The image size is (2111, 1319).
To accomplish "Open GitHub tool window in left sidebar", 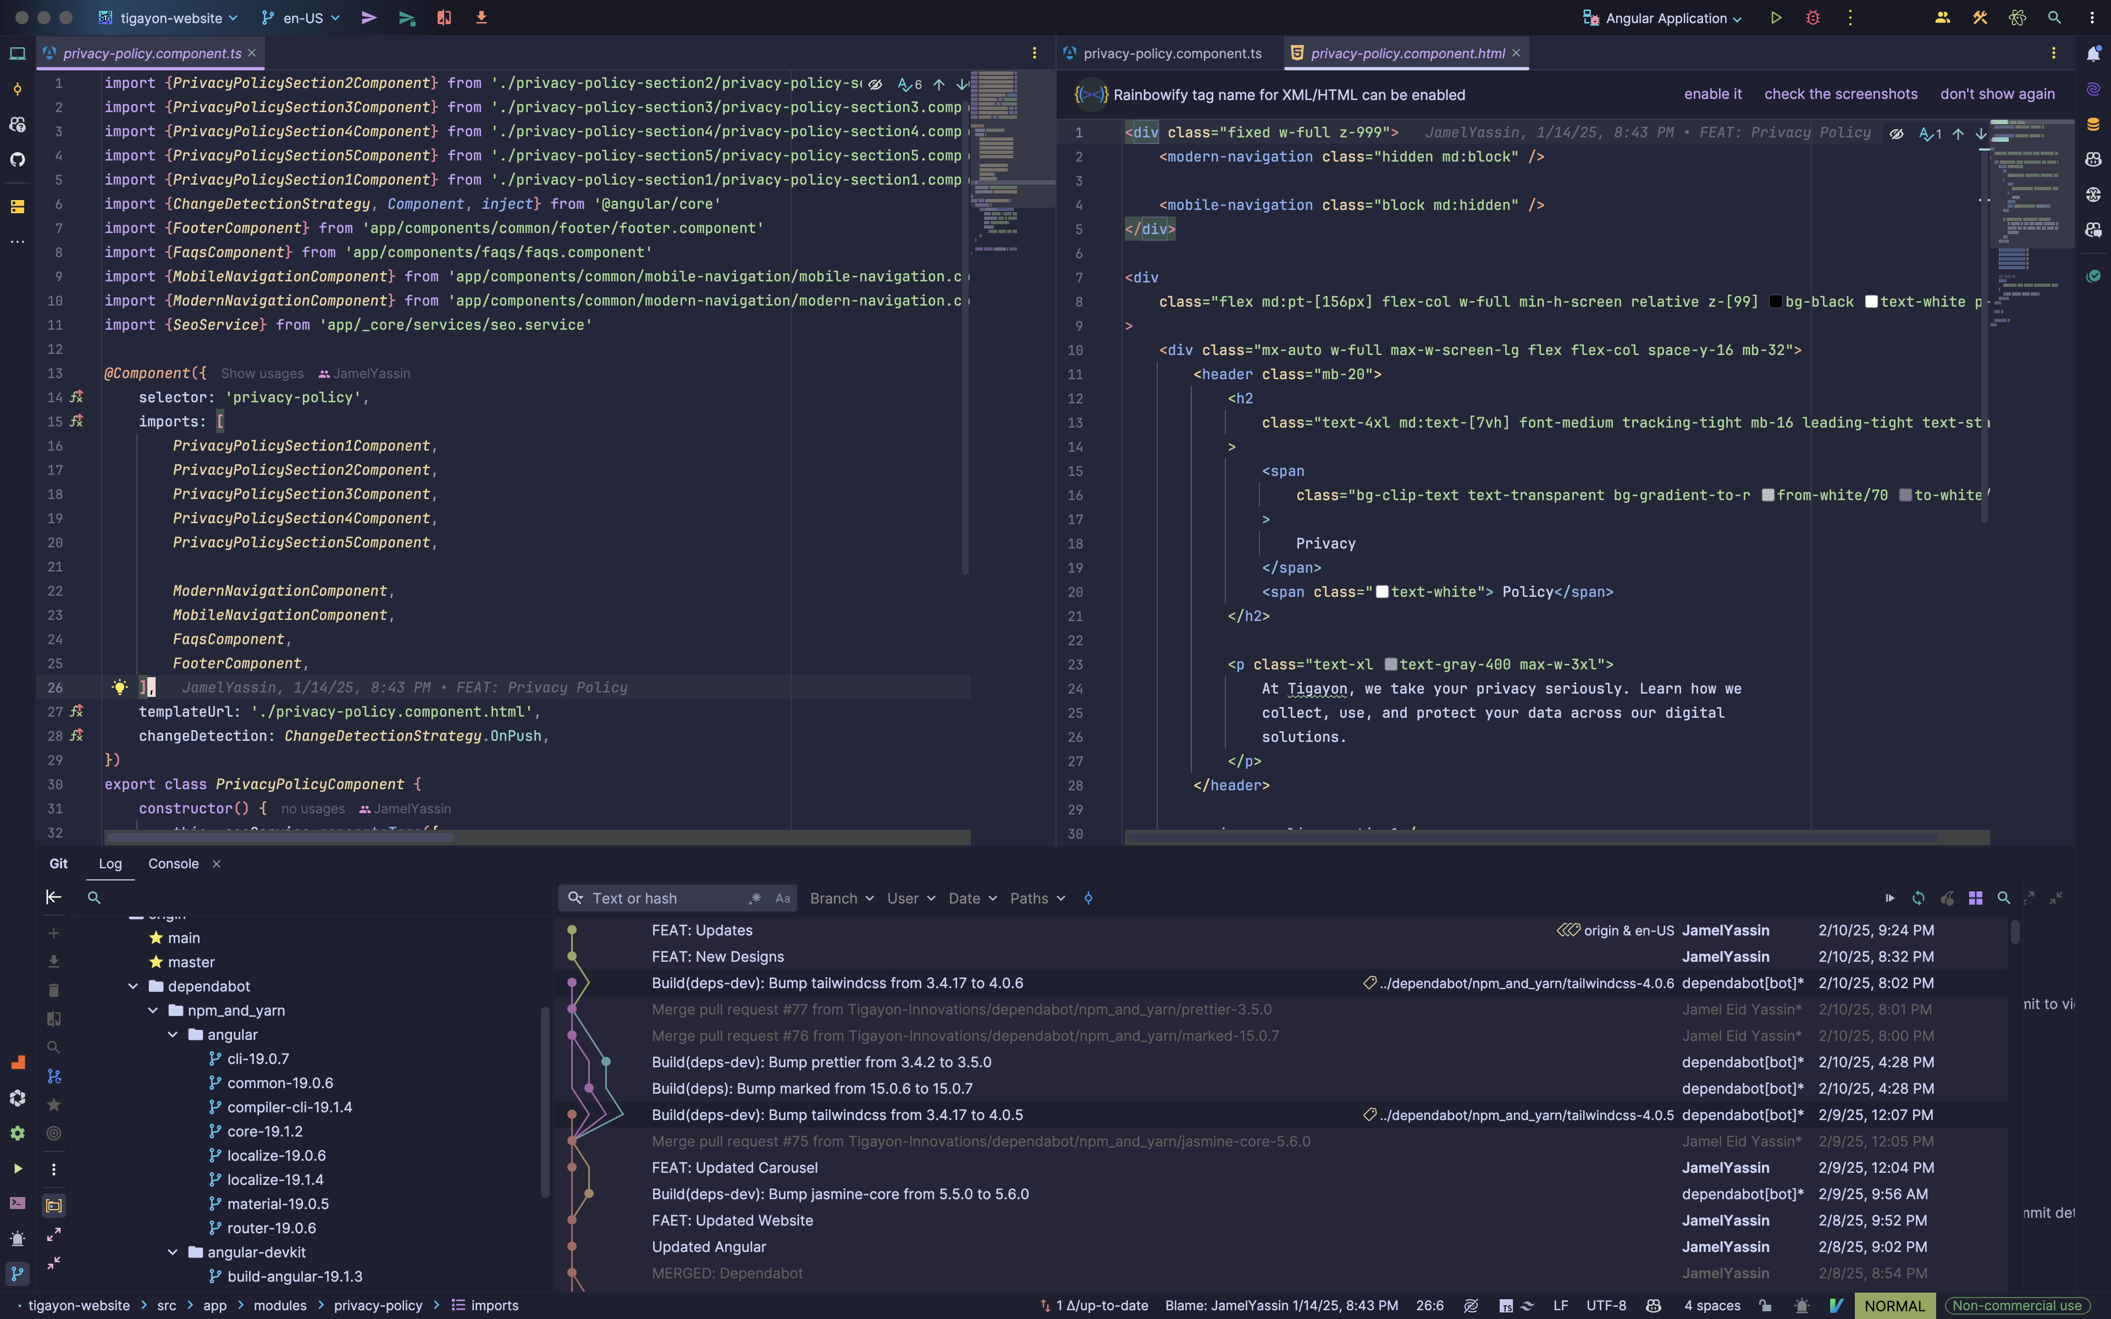I will click(x=18, y=159).
